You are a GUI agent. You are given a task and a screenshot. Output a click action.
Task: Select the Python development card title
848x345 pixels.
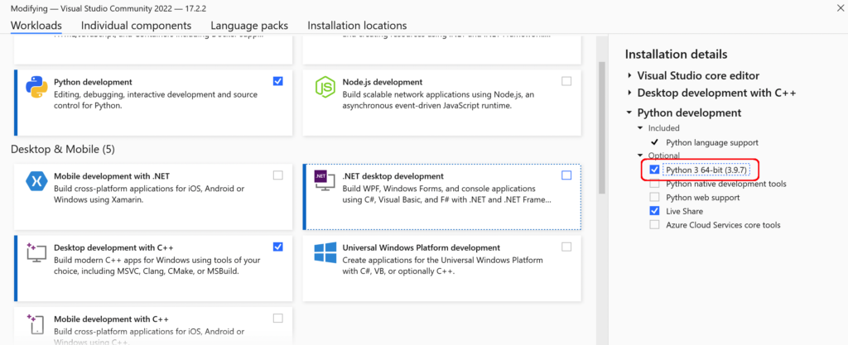[93, 82]
